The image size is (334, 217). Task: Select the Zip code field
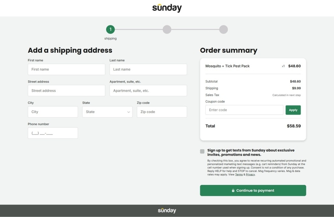pyautogui.click(x=162, y=112)
